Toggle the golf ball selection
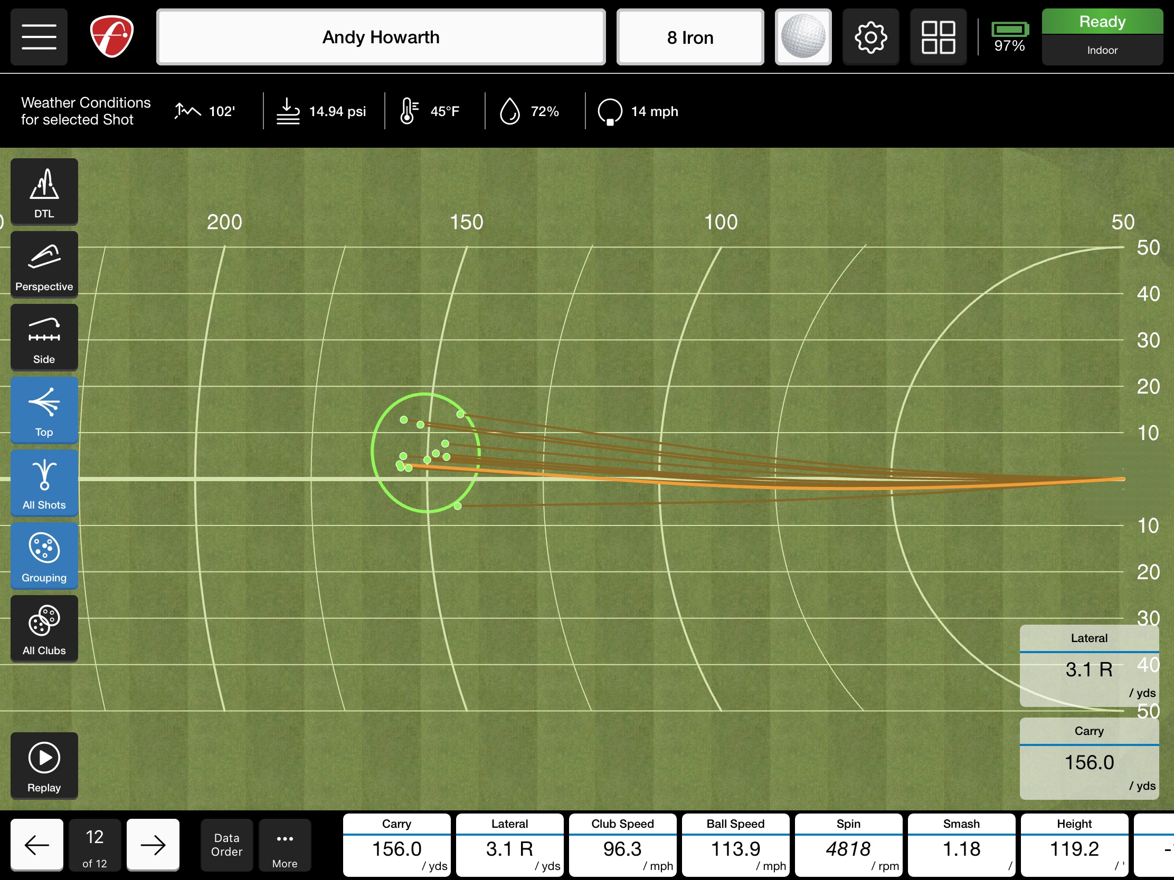Viewport: 1174px width, 880px height. coord(803,36)
